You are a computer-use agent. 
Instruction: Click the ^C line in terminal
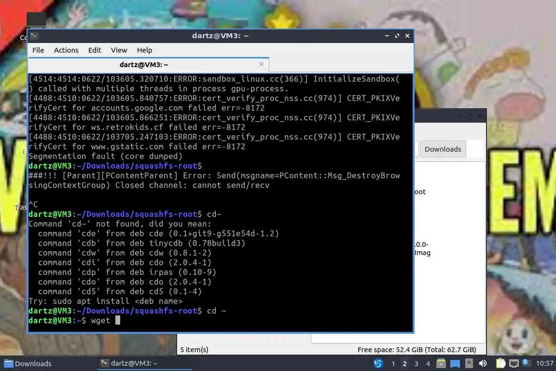[33, 204]
